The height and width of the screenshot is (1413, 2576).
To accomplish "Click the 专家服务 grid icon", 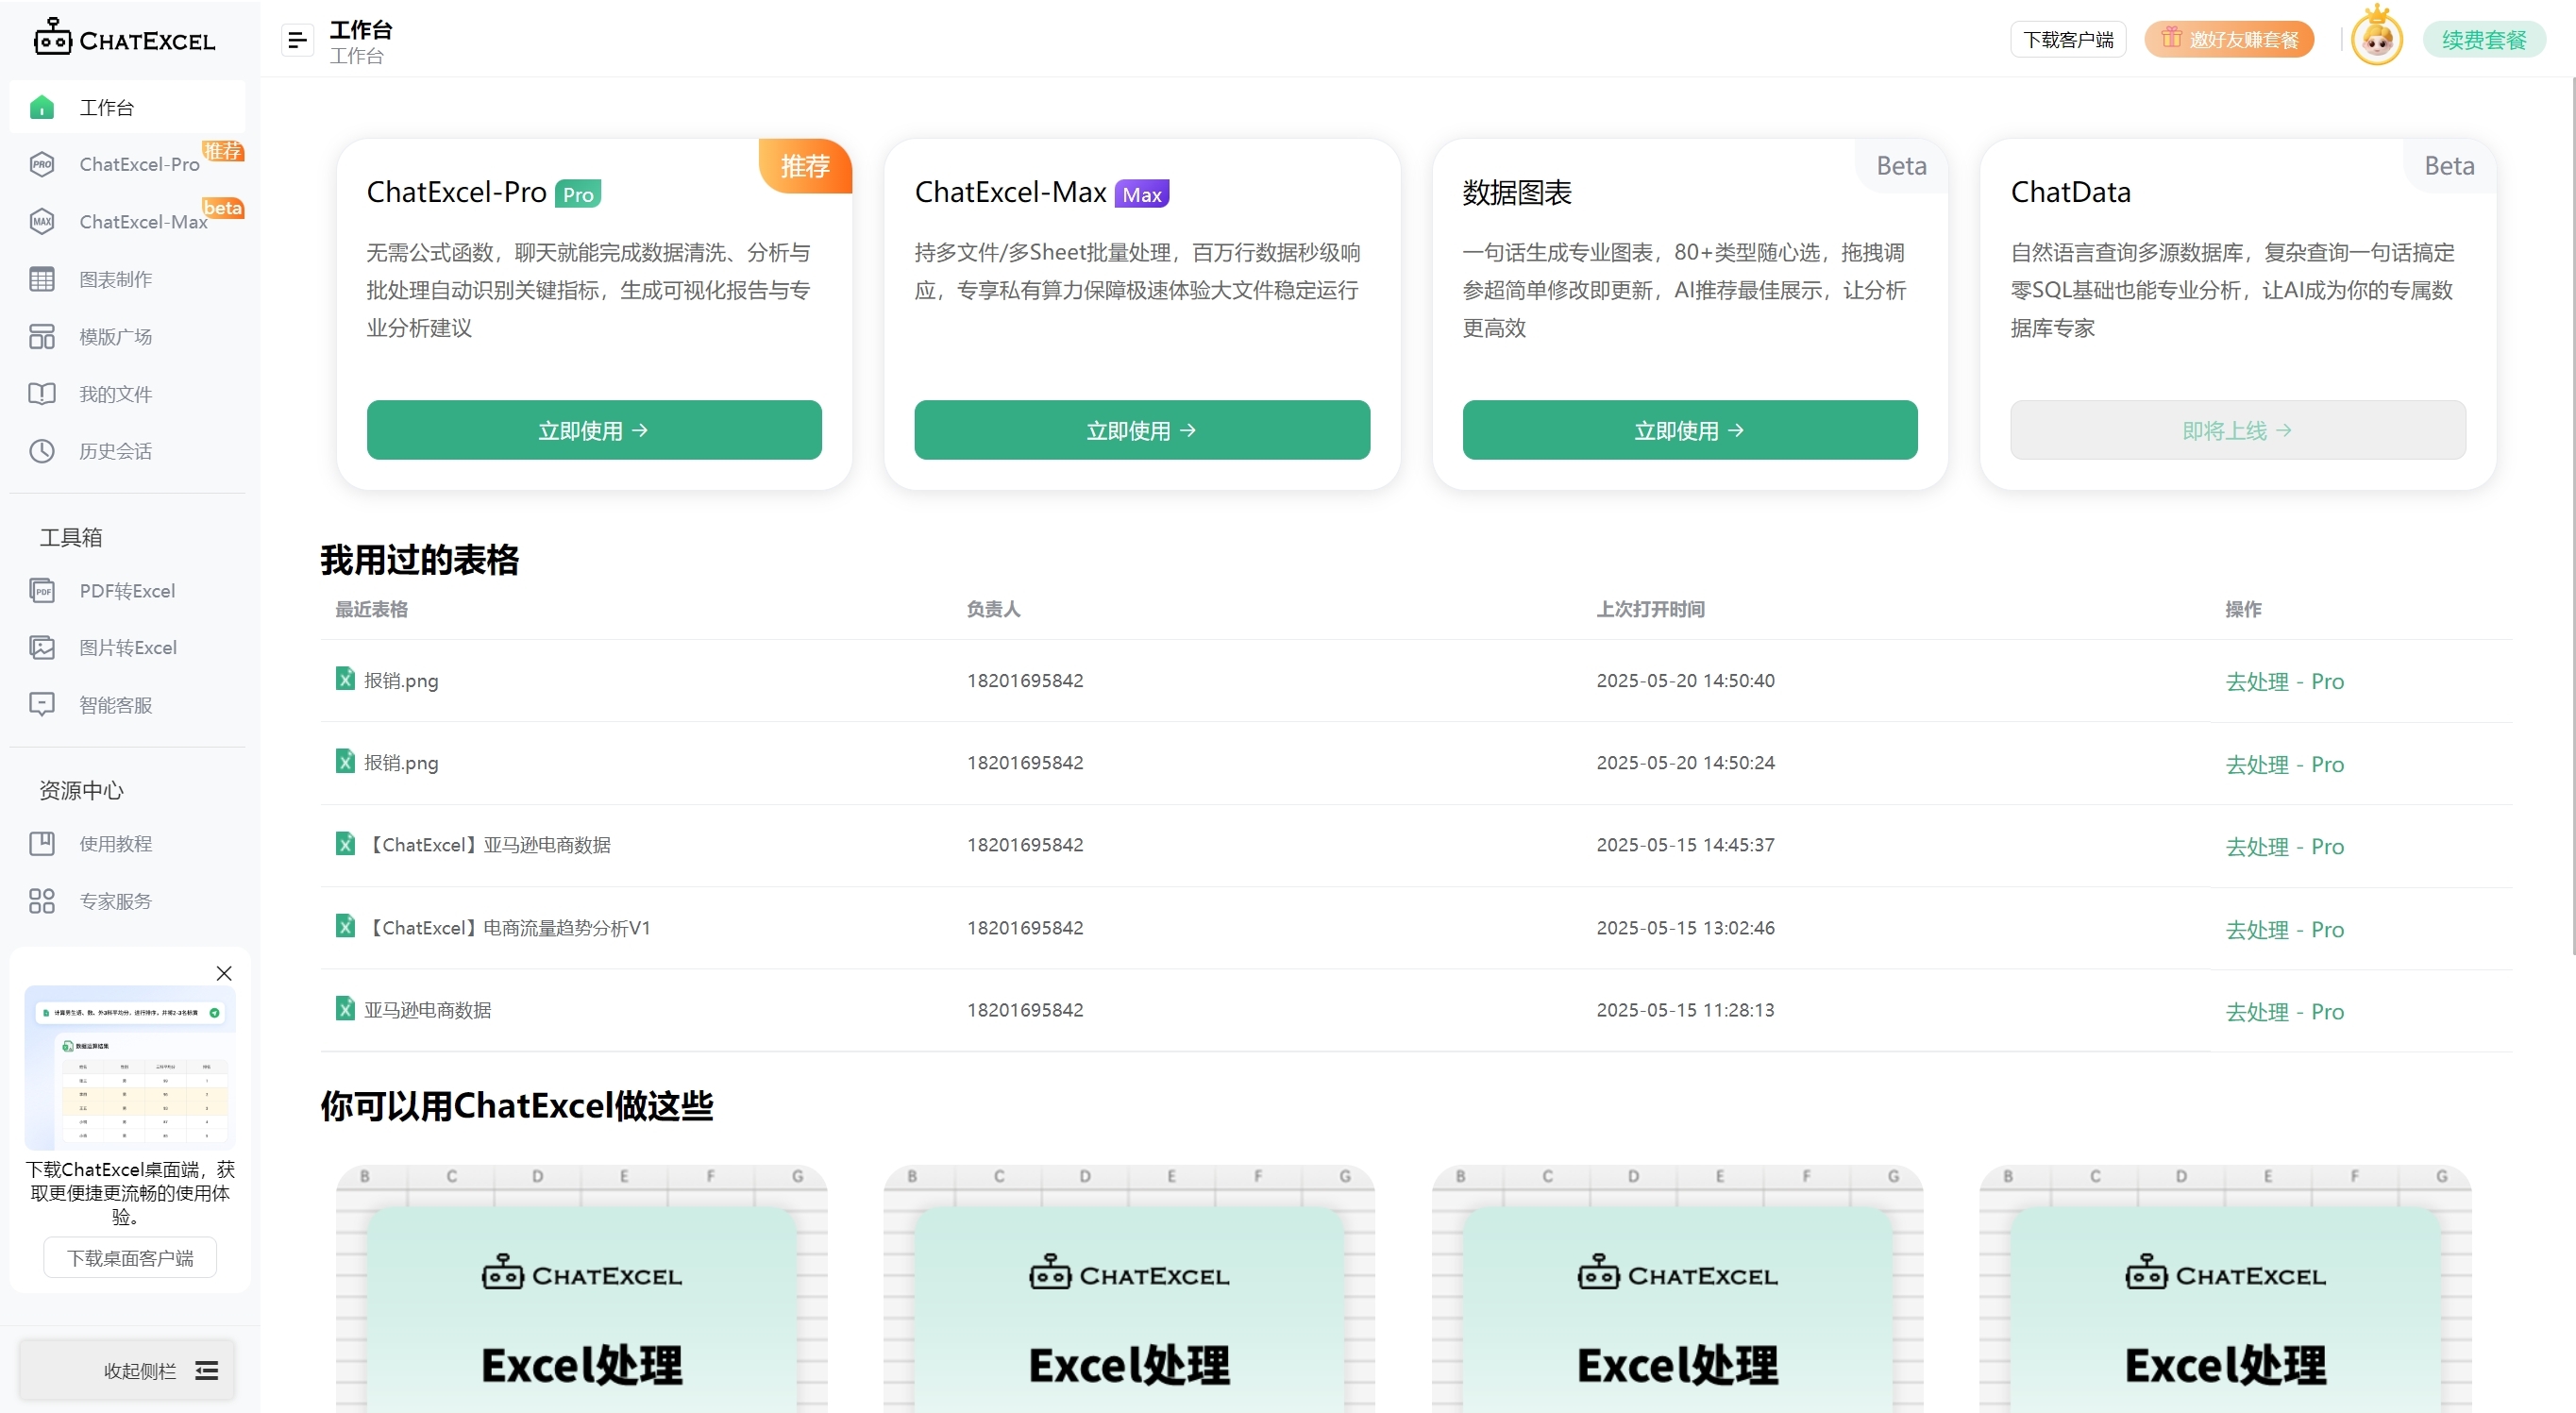I will tap(42, 901).
